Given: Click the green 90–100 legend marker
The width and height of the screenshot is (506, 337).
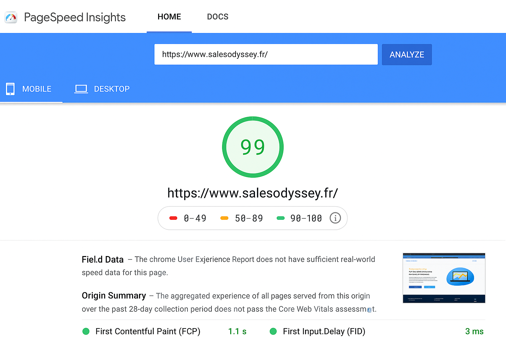Looking at the screenshot, I should [x=281, y=218].
